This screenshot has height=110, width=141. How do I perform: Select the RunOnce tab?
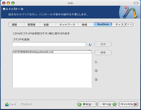click(x=103, y=24)
